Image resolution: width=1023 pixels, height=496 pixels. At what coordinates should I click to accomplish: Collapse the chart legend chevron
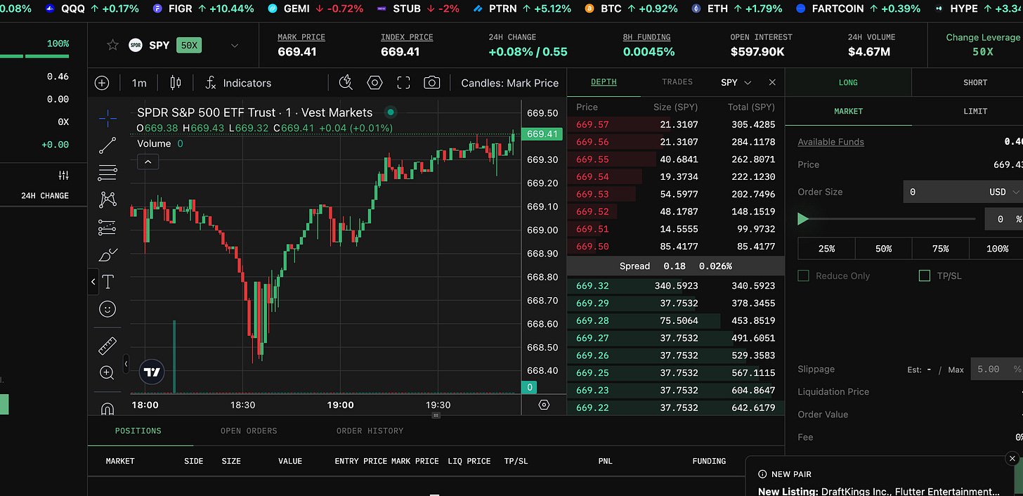pos(148,162)
